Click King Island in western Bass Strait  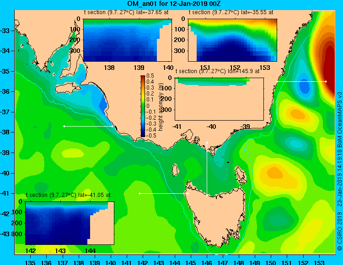click(x=175, y=170)
